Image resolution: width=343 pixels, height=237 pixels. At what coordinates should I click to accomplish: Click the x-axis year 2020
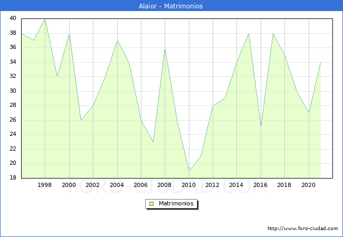pyautogui.click(x=309, y=185)
